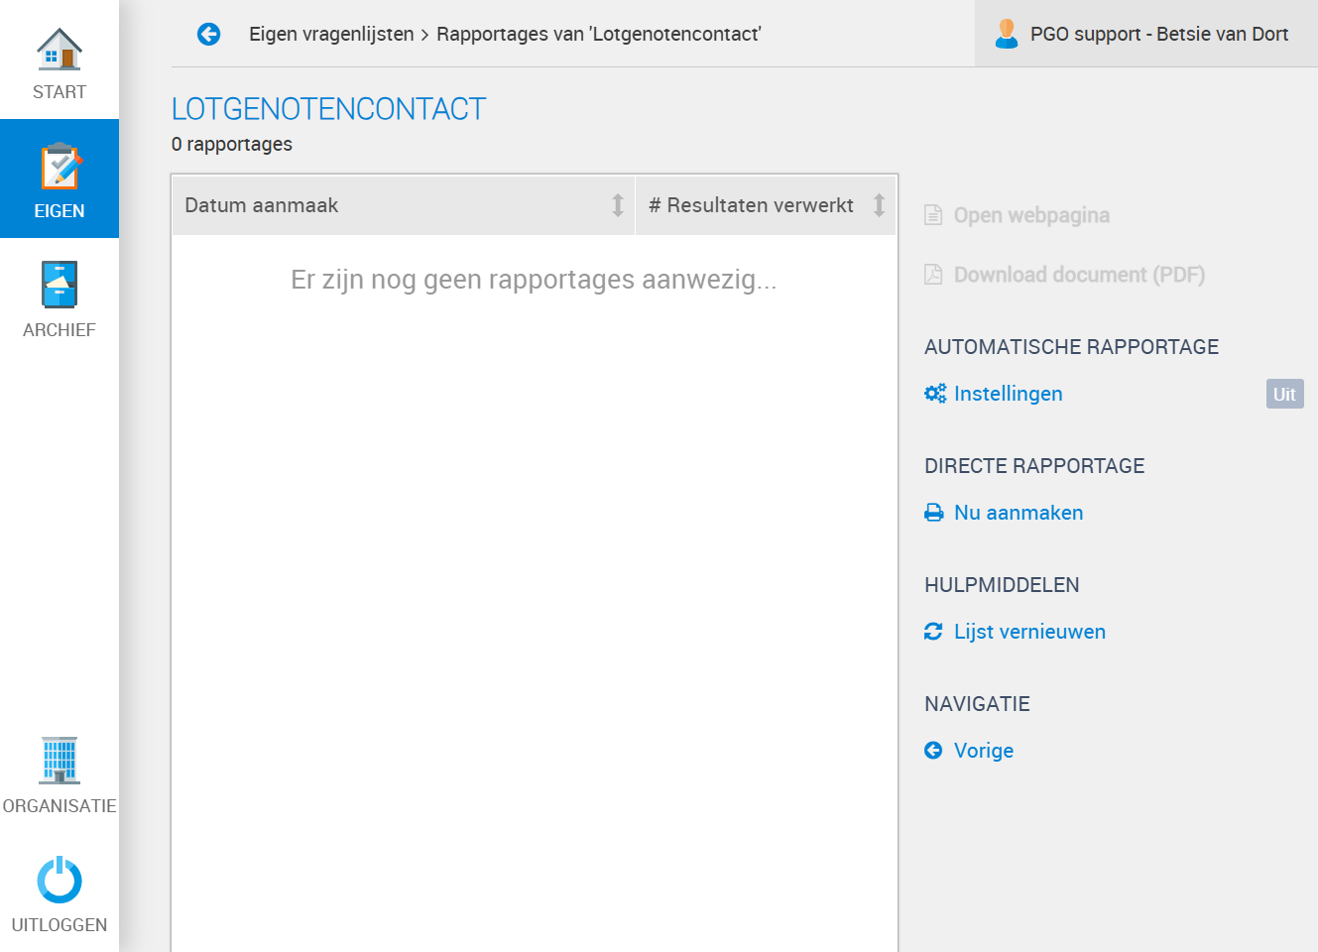Click the PDF icon beside Download document
The image size is (1318, 952).
(x=933, y=275)
